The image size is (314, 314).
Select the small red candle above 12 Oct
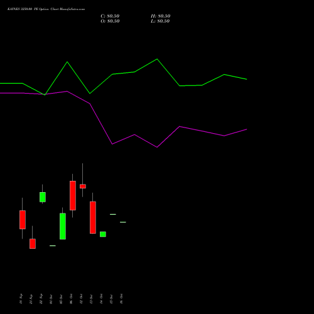(83, 187)
